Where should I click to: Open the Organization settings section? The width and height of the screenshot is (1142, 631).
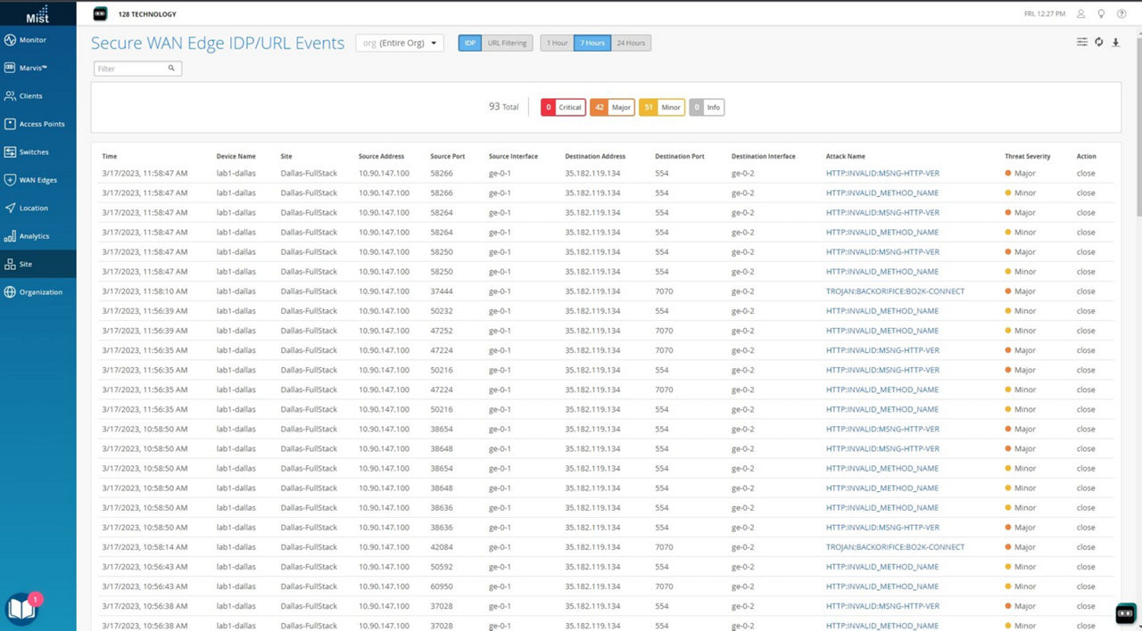(x=39, y=291)
